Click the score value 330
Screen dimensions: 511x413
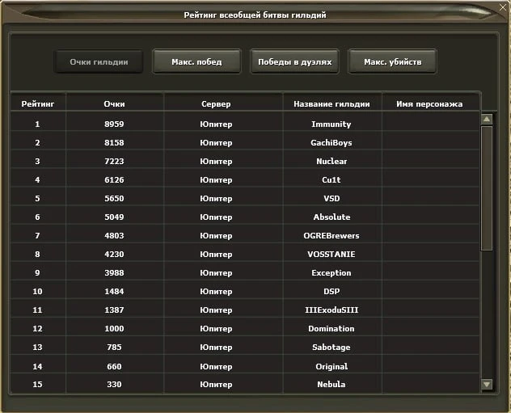(x=114, y=385)
